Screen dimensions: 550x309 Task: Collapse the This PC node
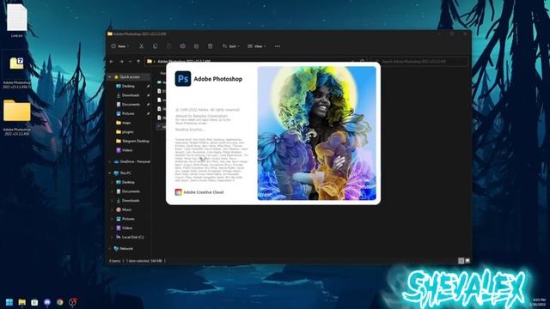click(110, 173)
